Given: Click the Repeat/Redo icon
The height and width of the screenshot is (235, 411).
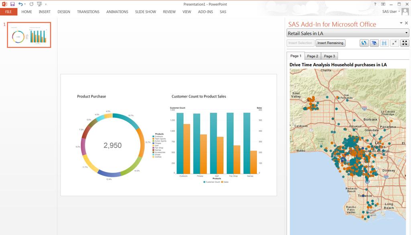Looking at the screenshot, I should click(31, 4).
